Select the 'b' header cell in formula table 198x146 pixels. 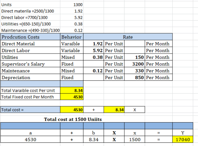pos(93,133)
